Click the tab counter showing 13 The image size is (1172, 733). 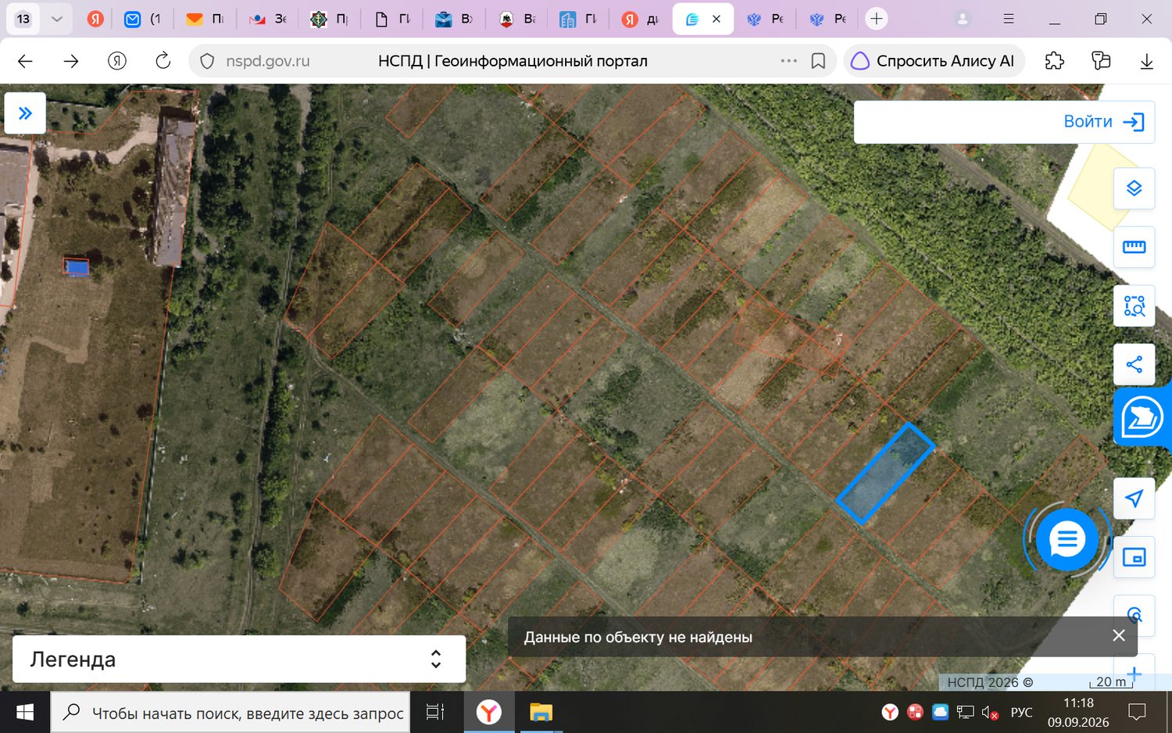coord(23,19)
